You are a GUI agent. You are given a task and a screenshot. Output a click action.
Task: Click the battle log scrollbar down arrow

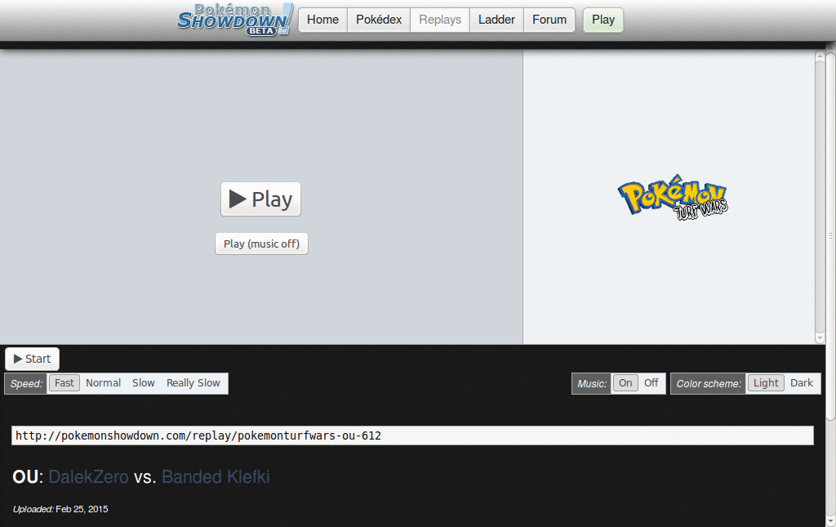point(820,339)
